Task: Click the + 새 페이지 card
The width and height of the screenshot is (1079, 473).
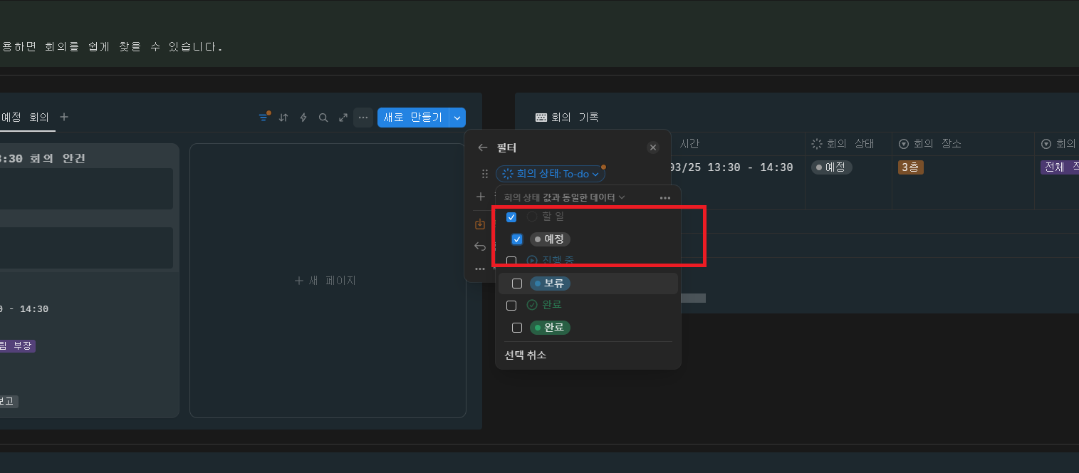Action: point(328,281)
